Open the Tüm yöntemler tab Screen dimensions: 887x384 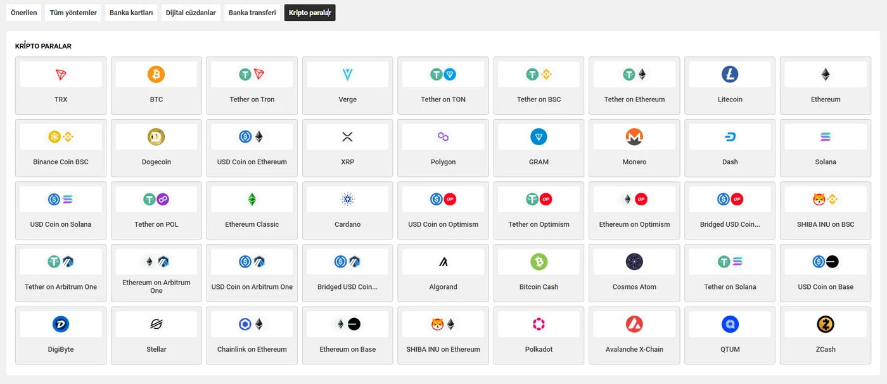click(73, 13)
